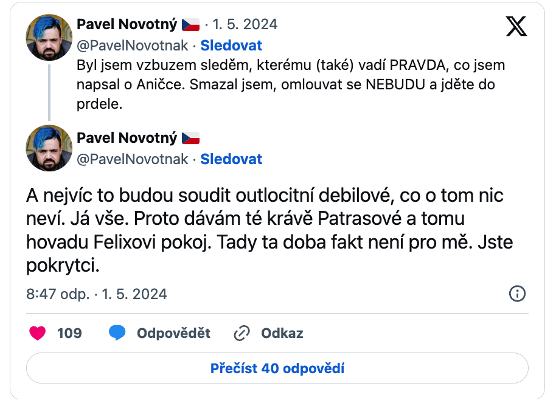Click the X logo icon
Image resolution: width=556 pixels, height=406 pixels.
[516, 26]
